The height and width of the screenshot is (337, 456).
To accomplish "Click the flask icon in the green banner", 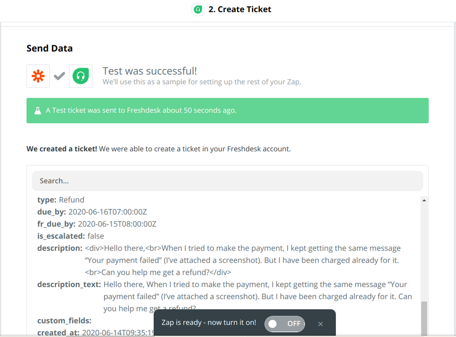I will pyautogui.click(x=37, y=110).
